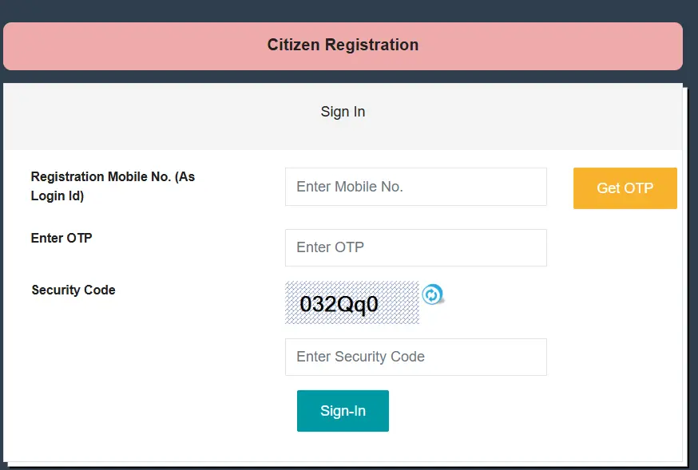
Task: Click the Enter OTP label text
Action: (61, 238)
